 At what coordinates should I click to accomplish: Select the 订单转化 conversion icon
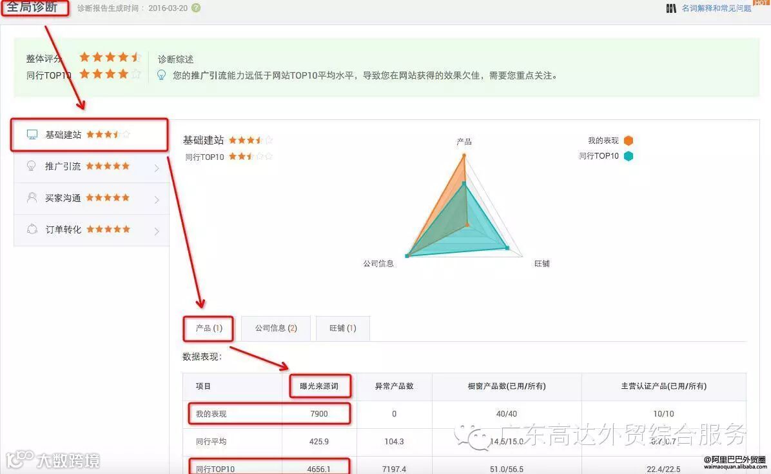pyautogui.click(x=32, y=229)
